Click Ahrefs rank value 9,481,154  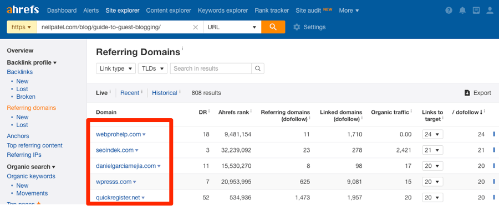(x=238, y=134)
